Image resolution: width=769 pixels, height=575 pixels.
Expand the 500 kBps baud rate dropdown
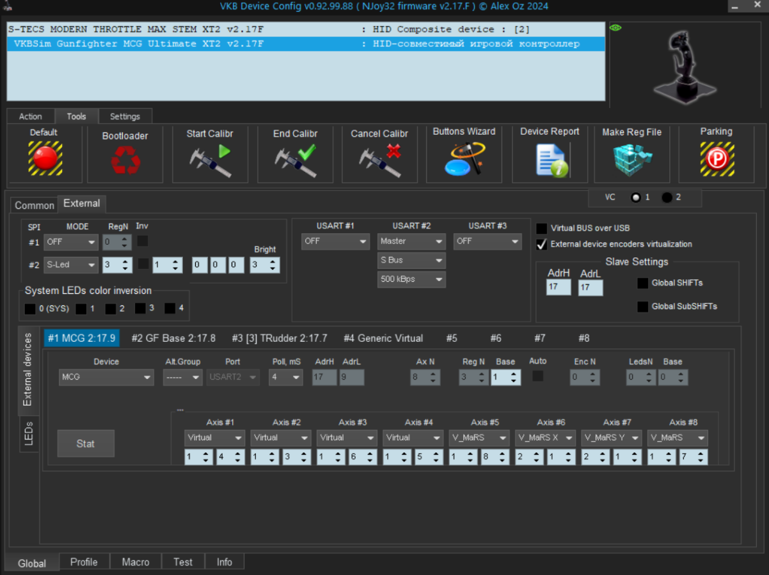pyautogui.click(x=411, y=280)
